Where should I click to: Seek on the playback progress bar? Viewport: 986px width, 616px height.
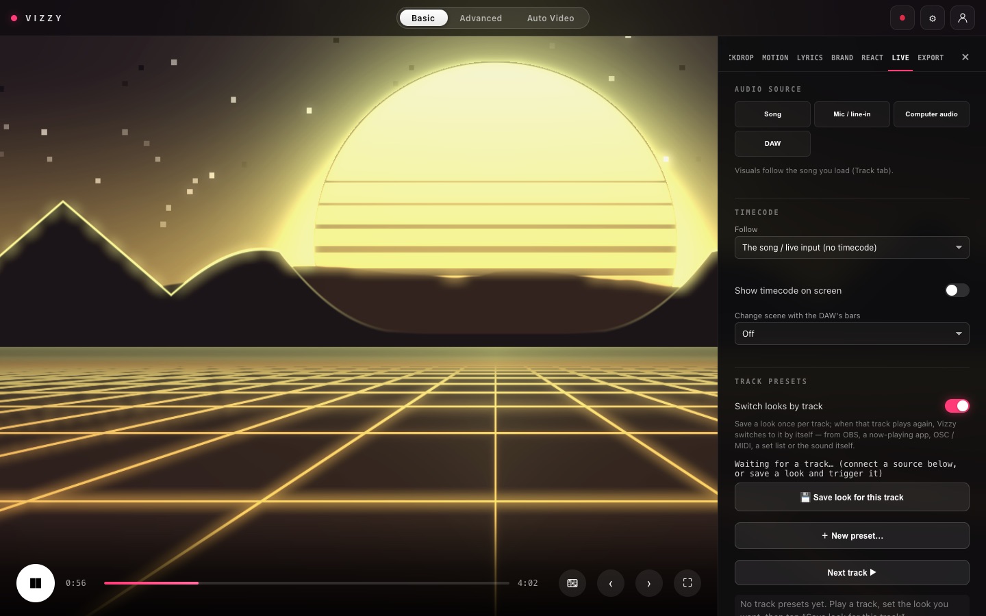click(307, 583)
